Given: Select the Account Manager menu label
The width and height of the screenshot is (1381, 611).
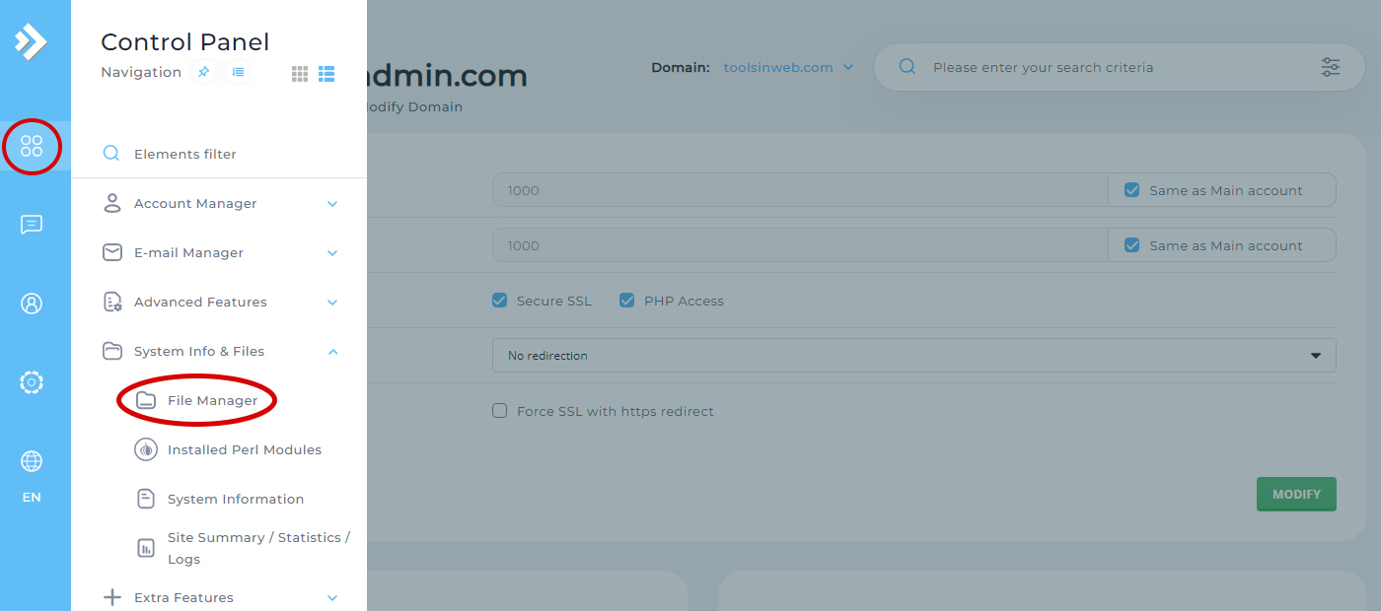Looking at the screenshot, I should [x=195, y=203].
